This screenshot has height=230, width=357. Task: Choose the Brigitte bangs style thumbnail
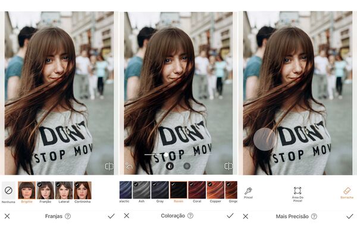tap(27, 190)
